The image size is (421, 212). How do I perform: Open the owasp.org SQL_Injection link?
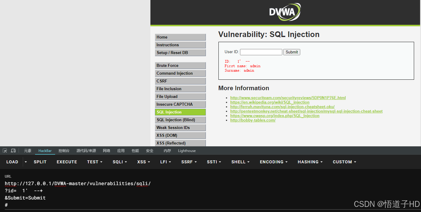275,116
